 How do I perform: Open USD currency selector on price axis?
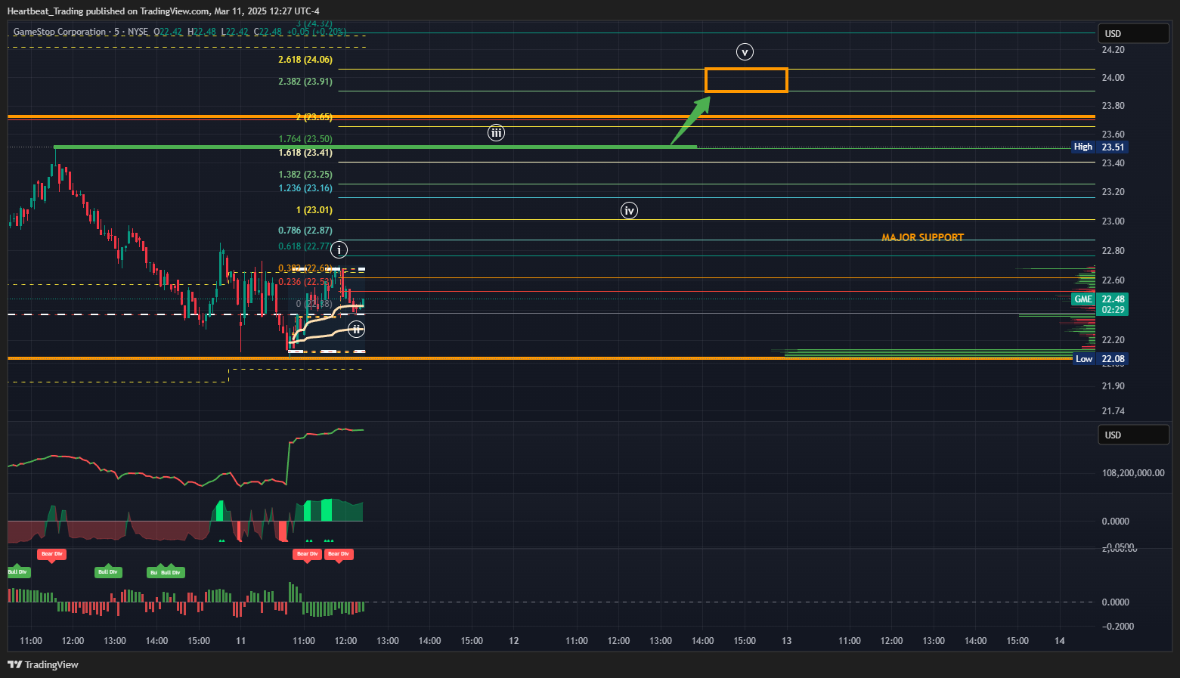tap(1134, 33)
